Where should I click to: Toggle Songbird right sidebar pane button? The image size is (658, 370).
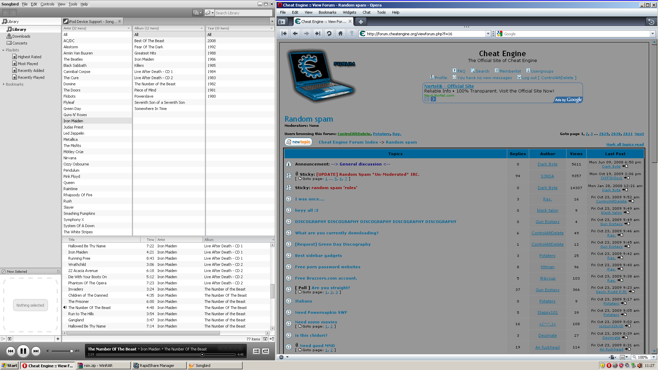coord(272,339)
